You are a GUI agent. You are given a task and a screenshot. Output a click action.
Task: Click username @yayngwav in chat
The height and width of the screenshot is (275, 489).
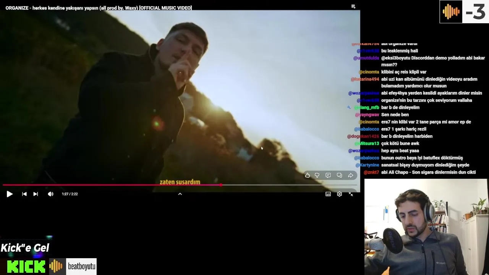pyautogui.click(x=367, y=115)
